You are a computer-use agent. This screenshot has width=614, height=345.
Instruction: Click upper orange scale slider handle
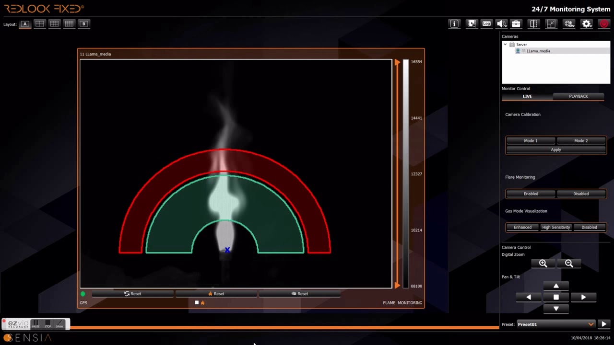tap(397, 62)
